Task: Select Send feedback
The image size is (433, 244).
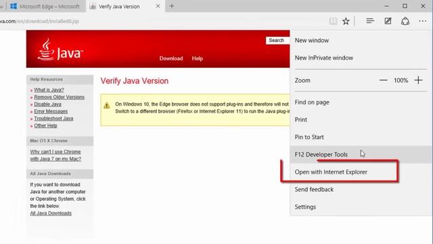Action: [361, 190]
